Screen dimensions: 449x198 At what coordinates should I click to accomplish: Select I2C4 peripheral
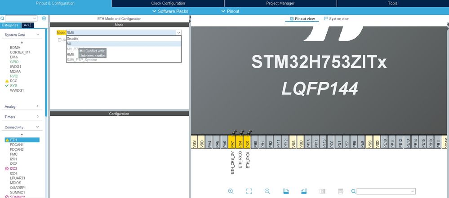pos(13,173)
